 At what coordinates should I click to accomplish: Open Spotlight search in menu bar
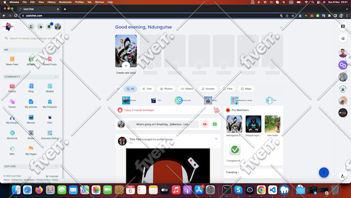click(312, 2)
